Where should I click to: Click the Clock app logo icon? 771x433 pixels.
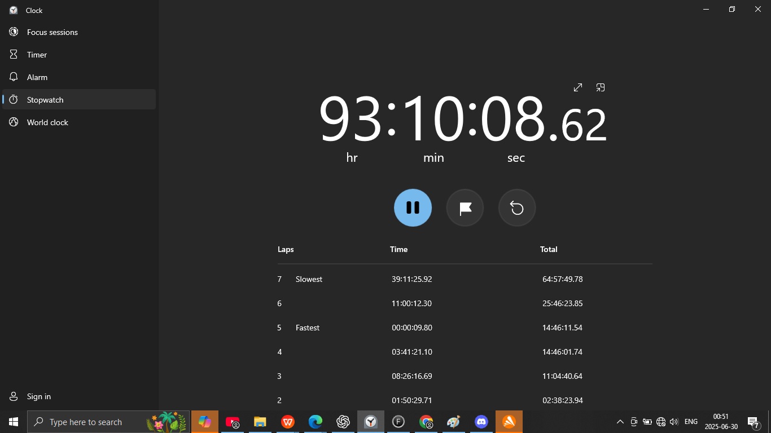pos(14,10)
